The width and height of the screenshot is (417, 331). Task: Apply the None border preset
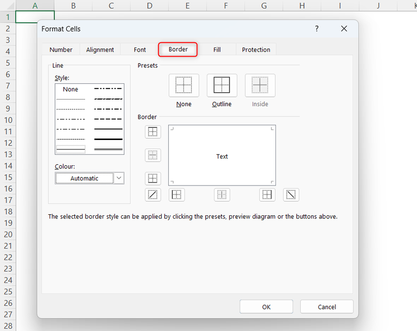(183, 85)
